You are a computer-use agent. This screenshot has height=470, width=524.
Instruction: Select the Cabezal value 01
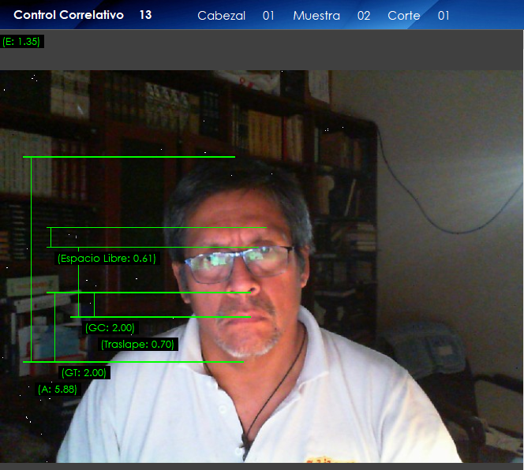(268, 16)
